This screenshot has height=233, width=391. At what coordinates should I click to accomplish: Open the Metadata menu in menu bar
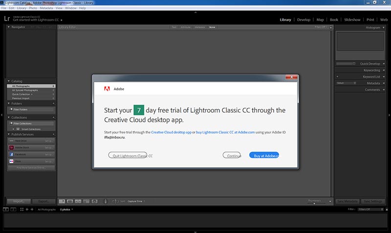coord(46,8)
